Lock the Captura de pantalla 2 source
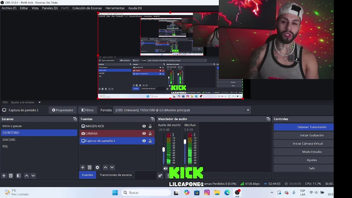 tap(150, 141)
